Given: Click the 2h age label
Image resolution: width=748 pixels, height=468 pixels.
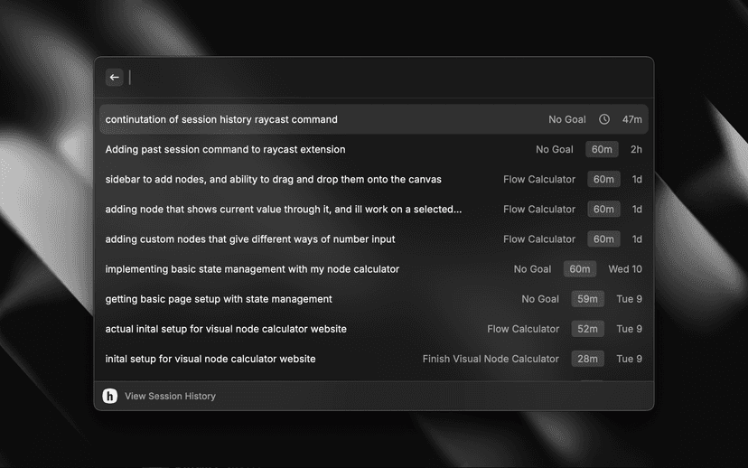Looking at the screenshot, I should pos(636,149).
